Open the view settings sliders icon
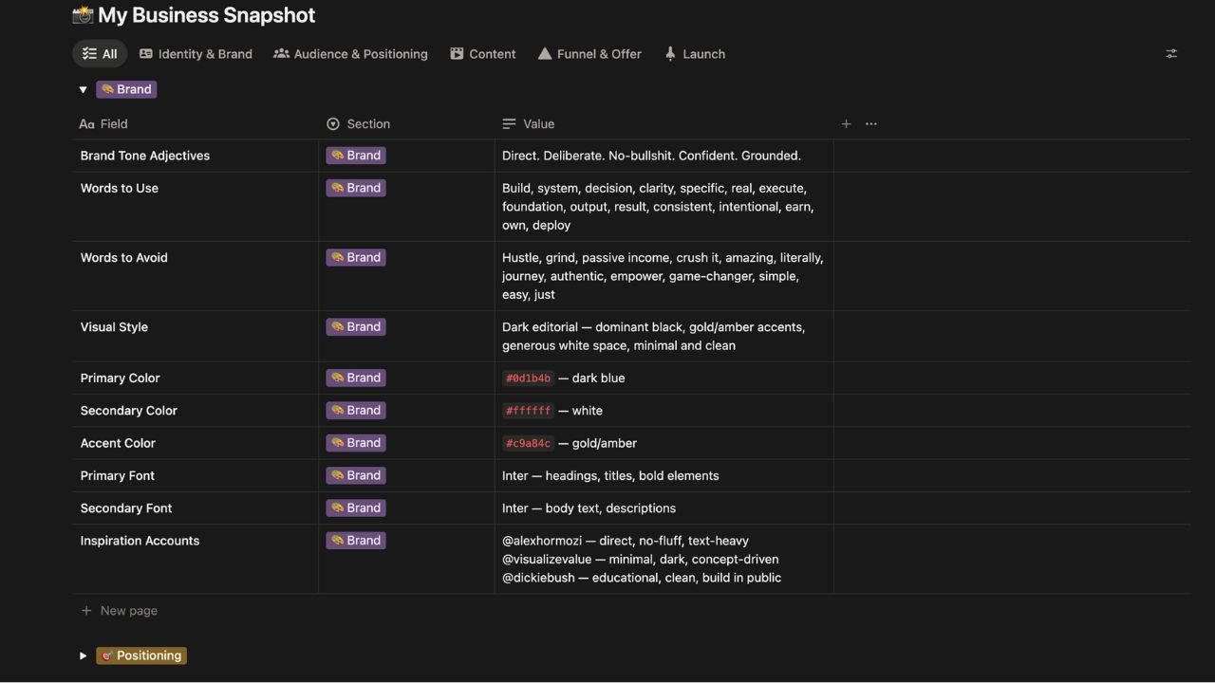Screen dimensions: 1215x683 pyautogui.click(x=1170, y=54)
